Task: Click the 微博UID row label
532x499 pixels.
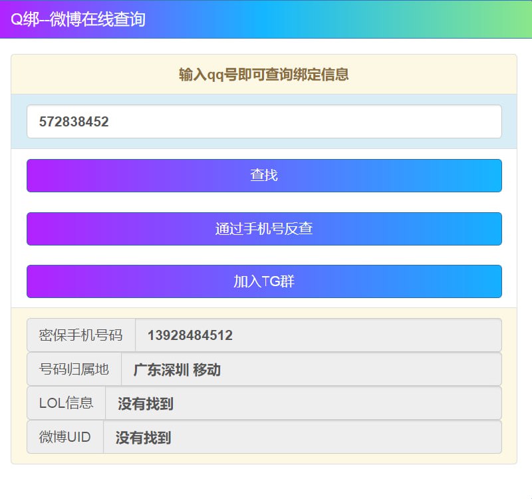Action: pyautogui.click(x=65, y=437)
